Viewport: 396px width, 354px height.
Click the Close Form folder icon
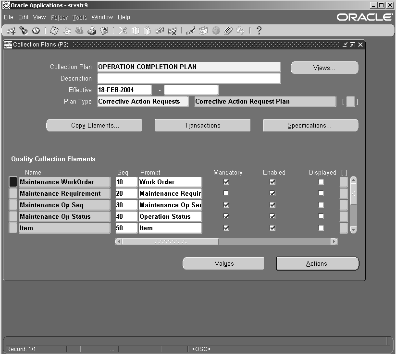104,31
